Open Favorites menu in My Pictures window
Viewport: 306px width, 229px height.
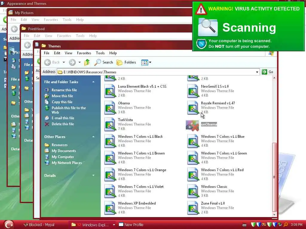pos(51,20)
